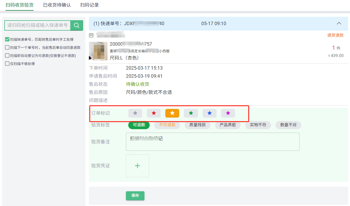Select 不可退款 inspection tag

pyautogui.click(x=167, y=125)
